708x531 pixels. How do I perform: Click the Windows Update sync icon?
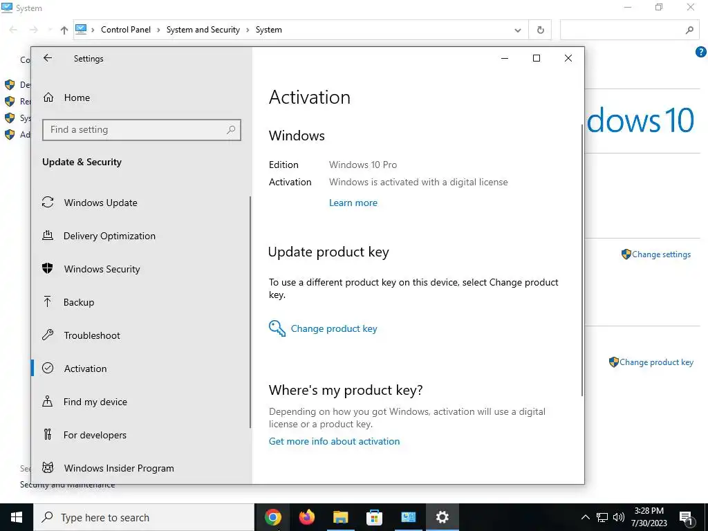click(48, 202)
